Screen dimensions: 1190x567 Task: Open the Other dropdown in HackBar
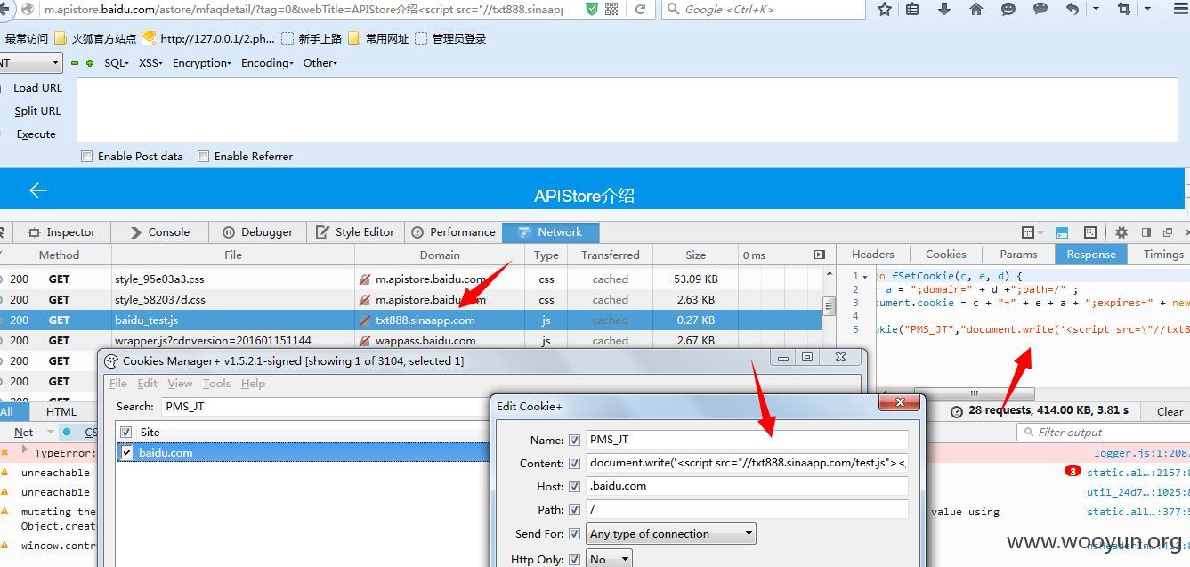[320, 63]
